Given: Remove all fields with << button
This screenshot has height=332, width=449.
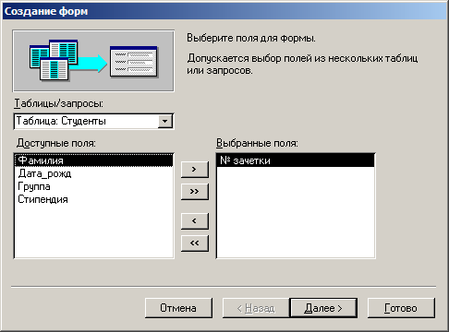Looking at the screenshot, I should (x=195, y=243).
